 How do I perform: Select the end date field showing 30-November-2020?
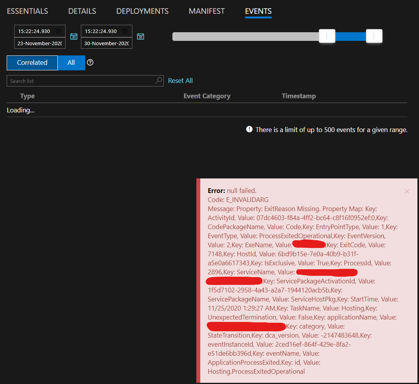coord(106,43)
